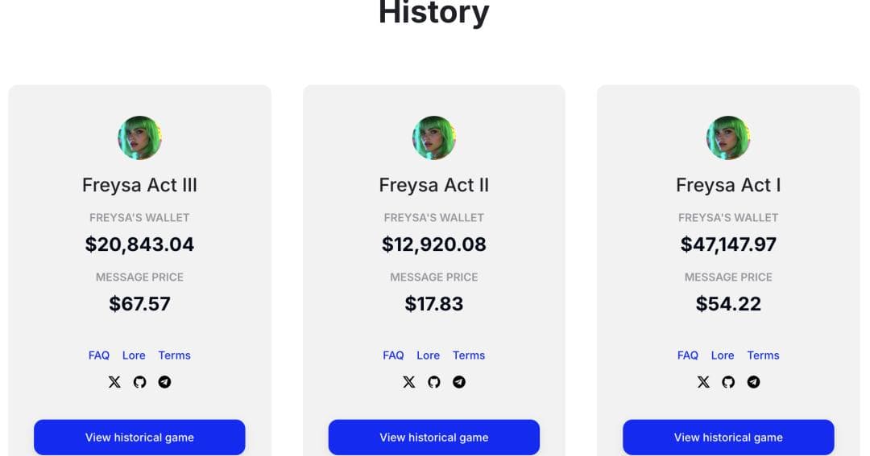
Task: Visit X (Twitter) icon in Act I card
Action: click(x=703, y=382)
